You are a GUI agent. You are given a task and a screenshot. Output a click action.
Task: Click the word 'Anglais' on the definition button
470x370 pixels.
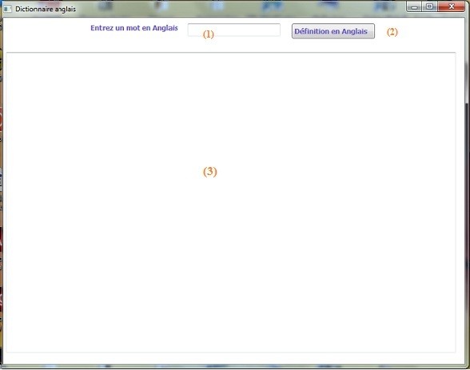355,31
